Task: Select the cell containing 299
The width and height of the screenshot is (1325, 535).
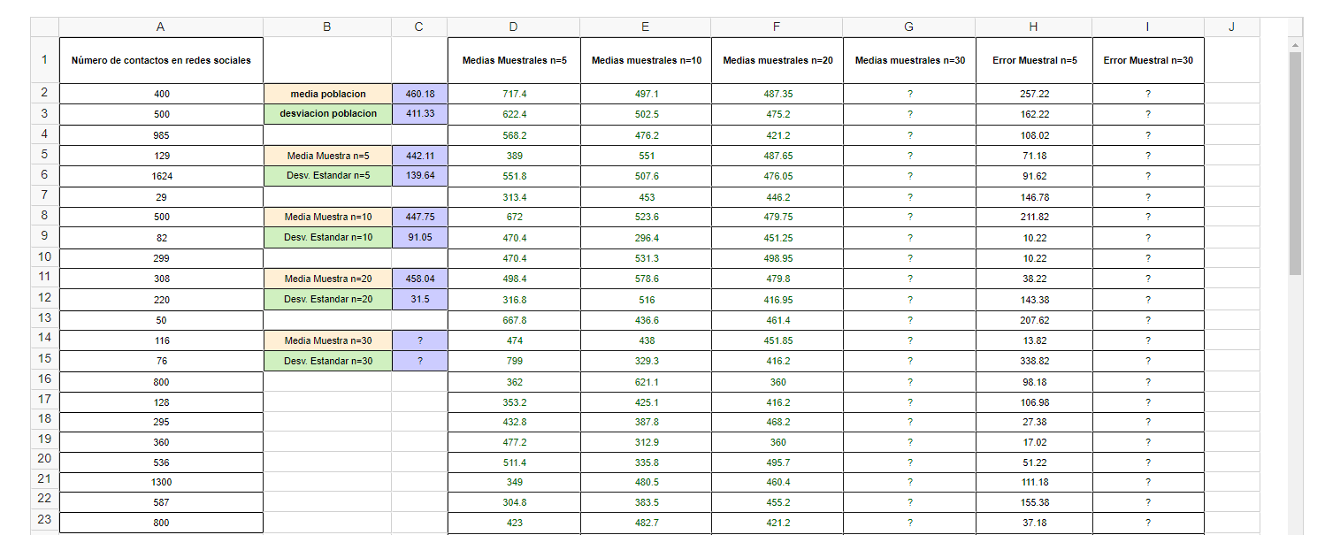Action: coord(161,258)
